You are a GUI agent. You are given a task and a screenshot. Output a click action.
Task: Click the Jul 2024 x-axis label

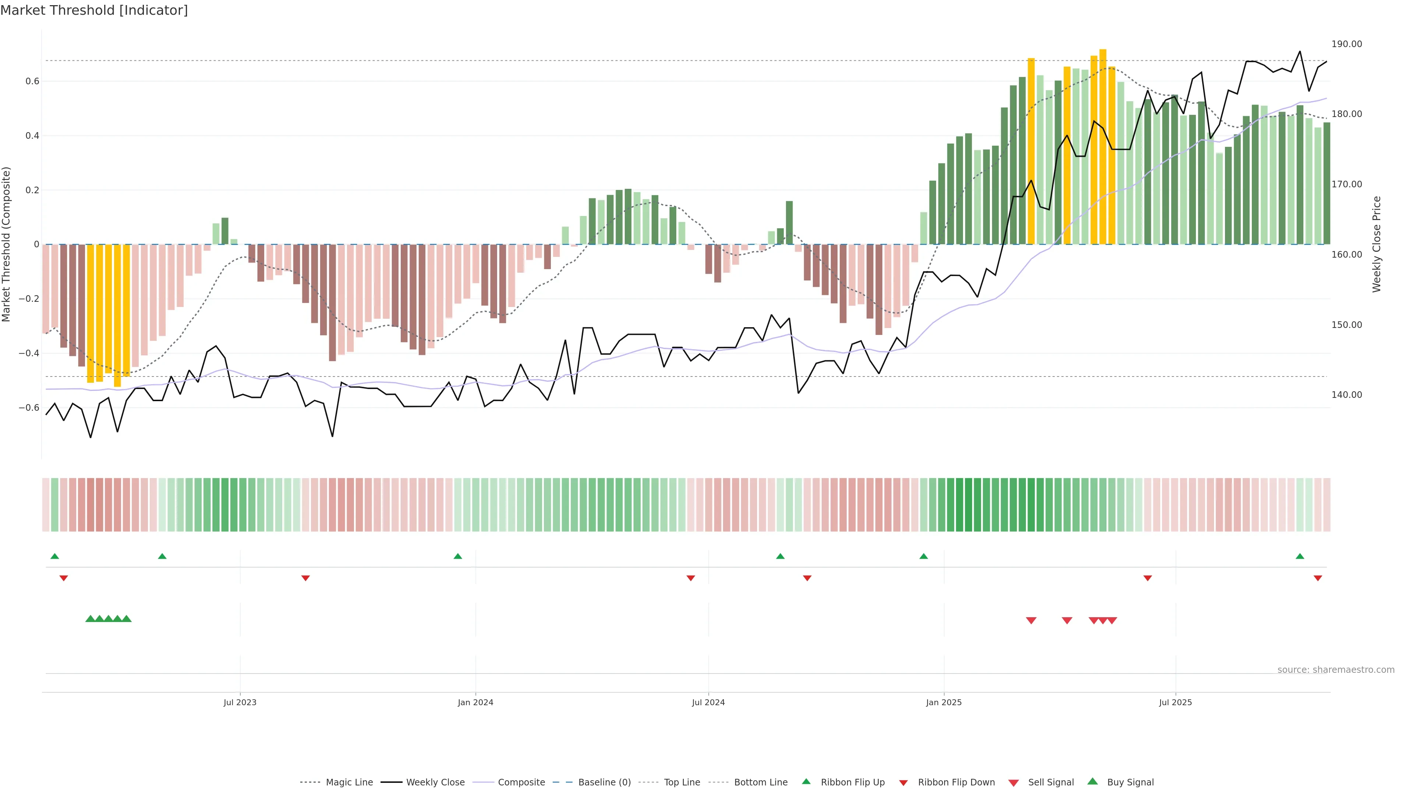click(x=708, y=702)
